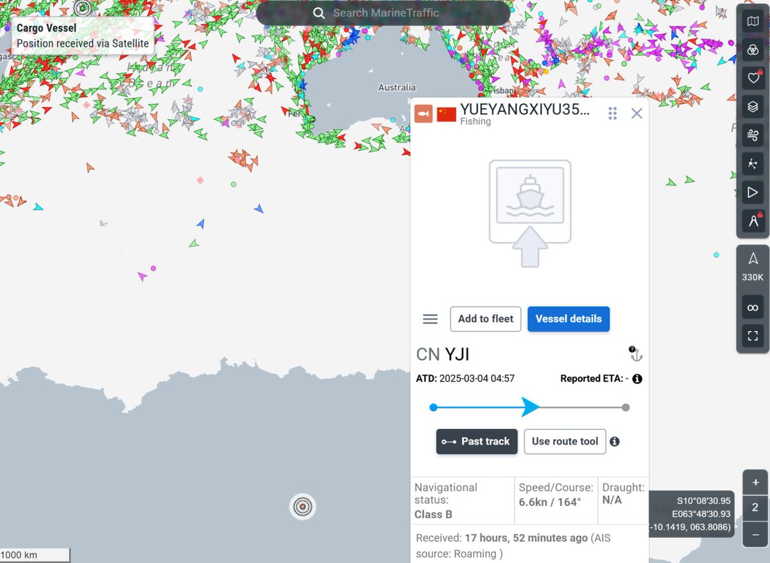Click the China flag icon

point(446,114)
